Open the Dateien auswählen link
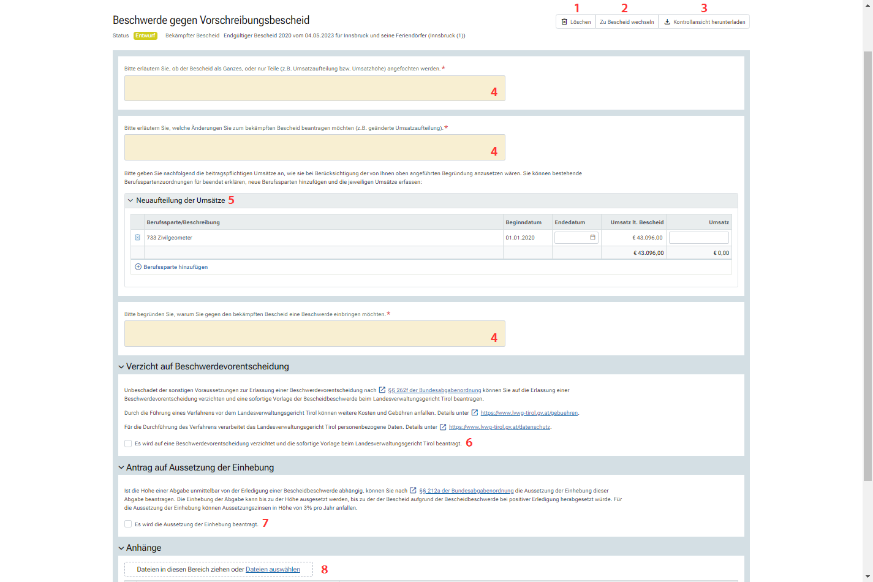Image resolution: width=873 pixels, height=582 pixels. pyautogui.click(x=273, y=570)
